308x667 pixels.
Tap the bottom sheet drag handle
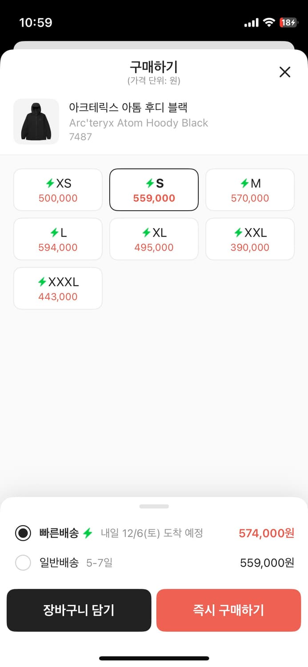click(x=154, y=506)
